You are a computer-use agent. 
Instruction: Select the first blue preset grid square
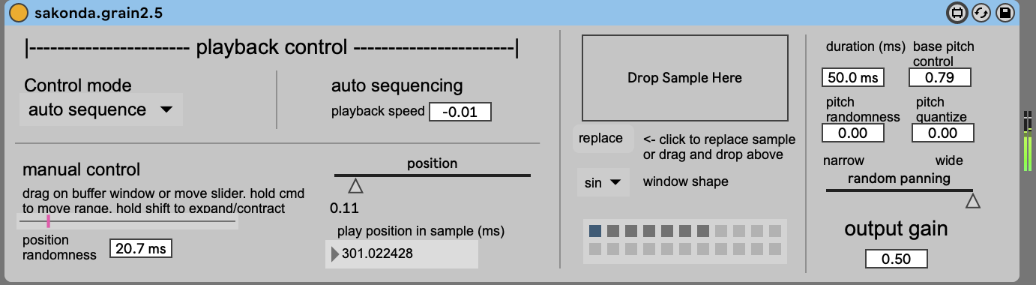coord(595,231)
